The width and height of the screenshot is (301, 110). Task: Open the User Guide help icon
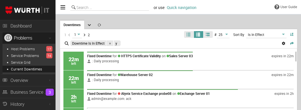[x=277, y=7]
